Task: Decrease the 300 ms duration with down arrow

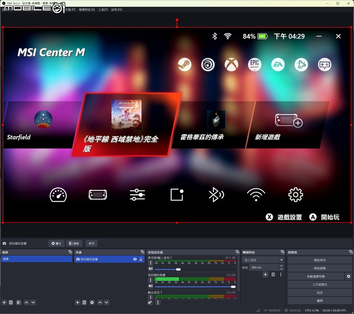Action: (281, 269)
